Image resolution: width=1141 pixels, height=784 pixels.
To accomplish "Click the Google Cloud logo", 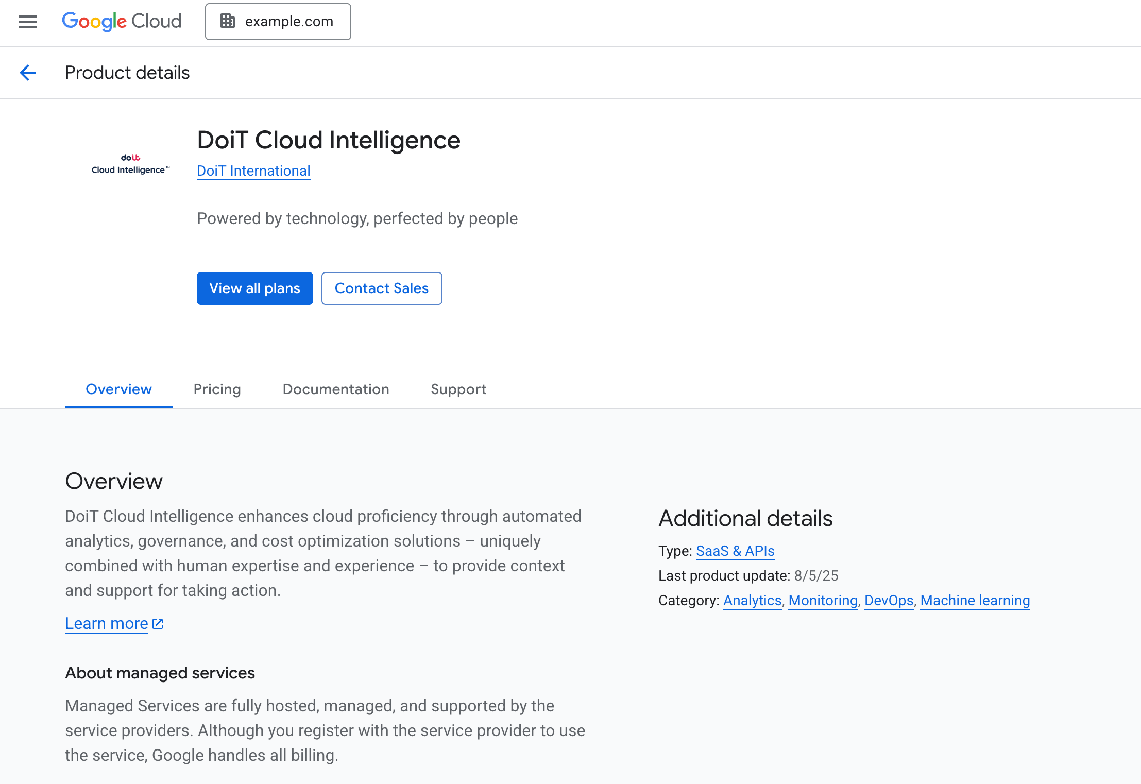I will (x=122, y=21).
